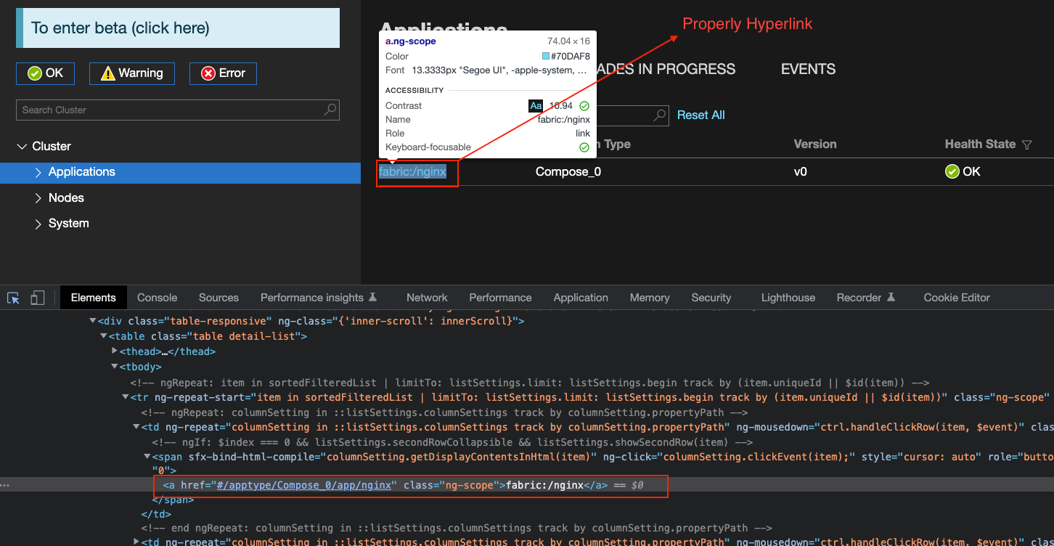Click the Aa contrast badge in the tooltip
This screenshot has width=1054, height=546.
coord(536,105)
